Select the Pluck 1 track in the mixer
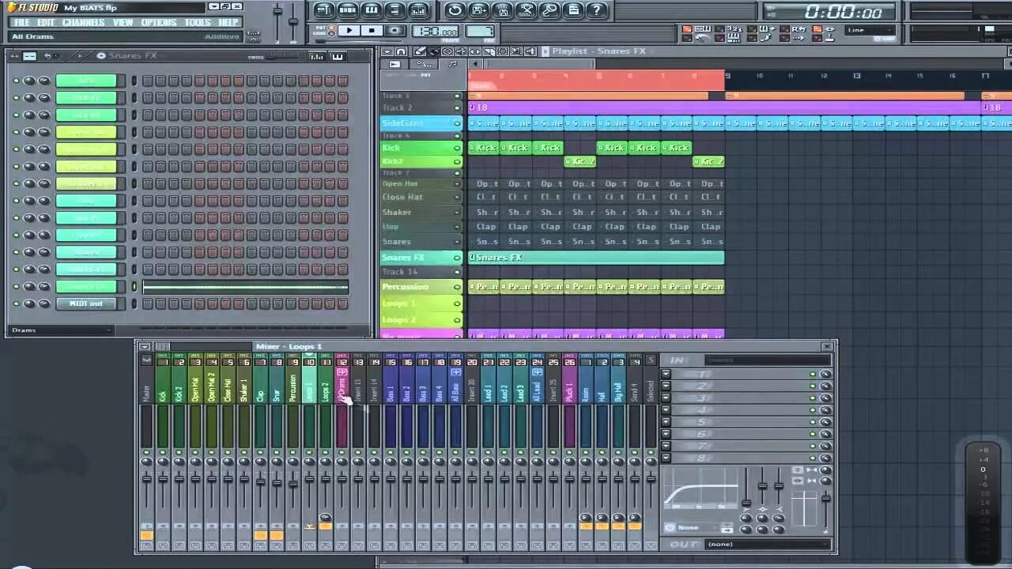Viewport: 1012px width, 569px height. 569,390
